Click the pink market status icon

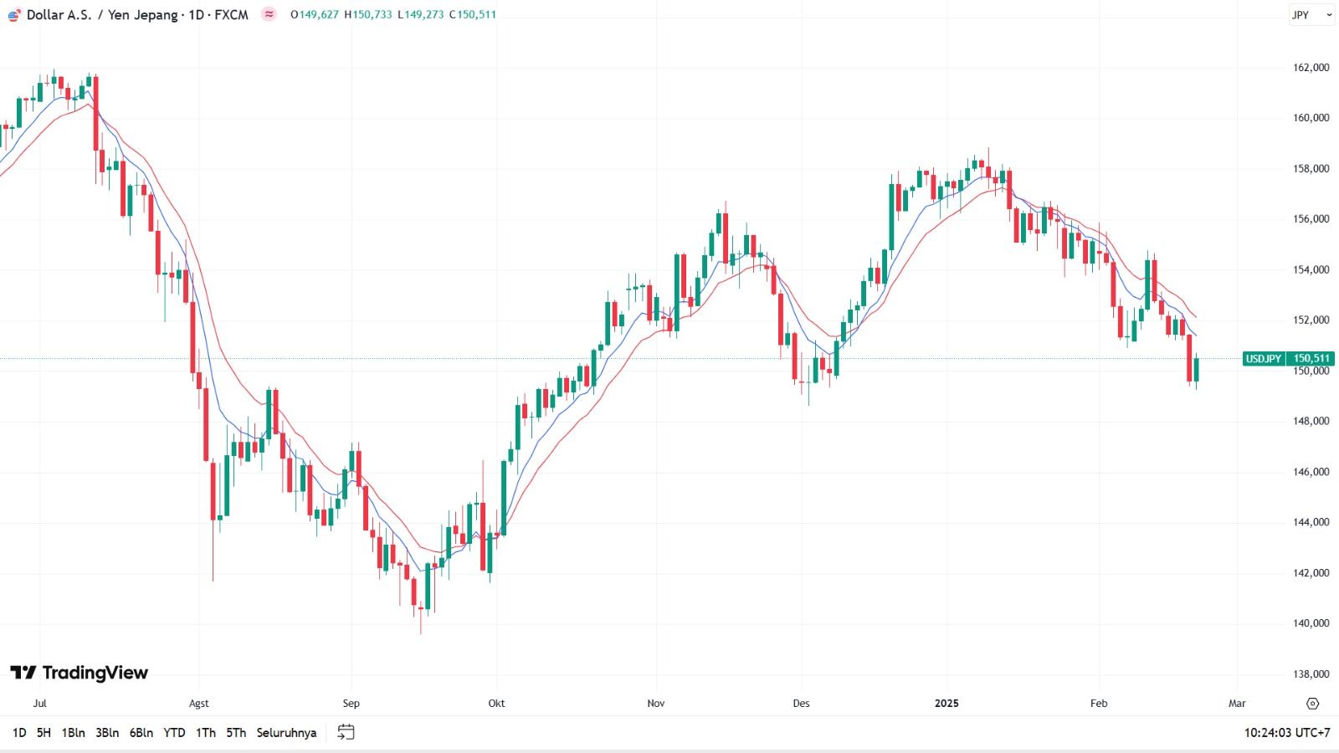point(269,14)
